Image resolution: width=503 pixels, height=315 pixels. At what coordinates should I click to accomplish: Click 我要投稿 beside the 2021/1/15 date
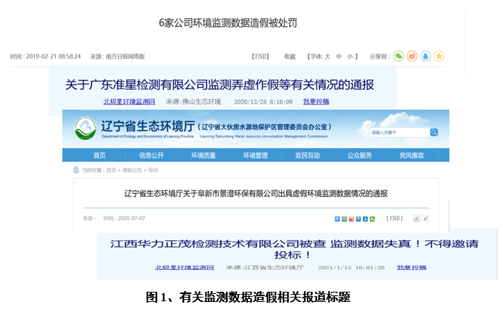click(411, 267)
